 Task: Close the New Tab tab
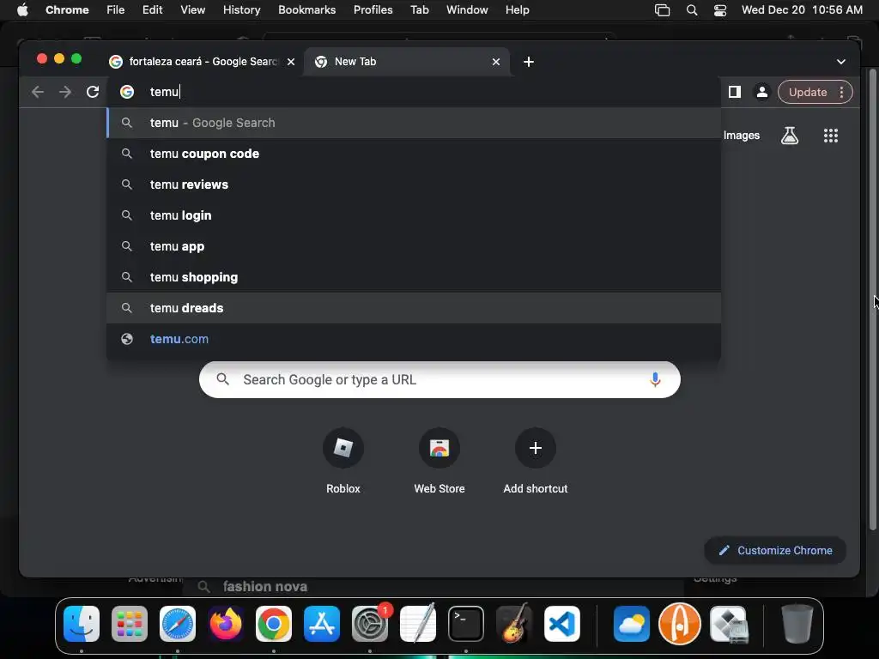pos(495,62)
